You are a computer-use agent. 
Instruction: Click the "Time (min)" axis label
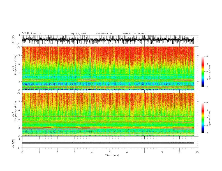click(x=112, y=155)
